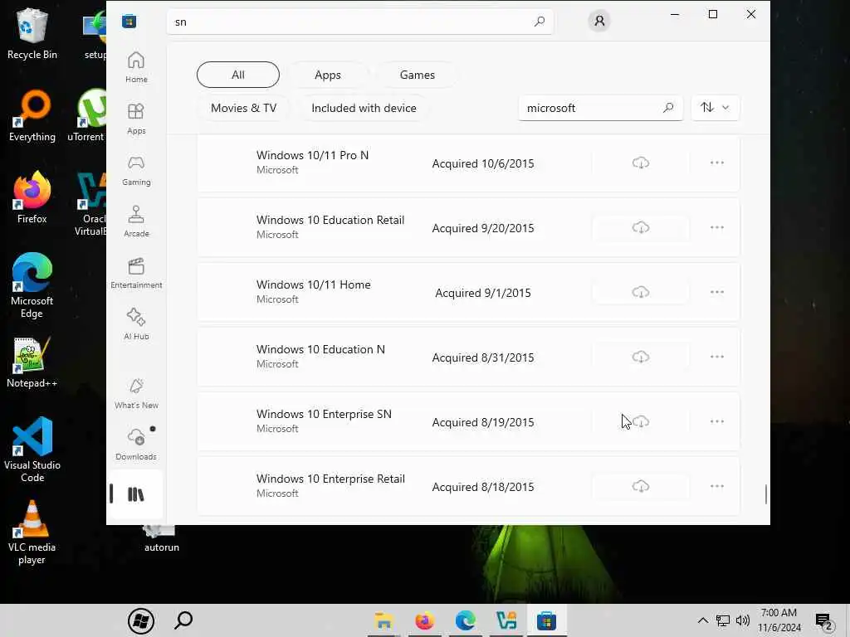The image size is (850, 637).
Task: Open Apps section in sidebar
Action: pos(136,119)
